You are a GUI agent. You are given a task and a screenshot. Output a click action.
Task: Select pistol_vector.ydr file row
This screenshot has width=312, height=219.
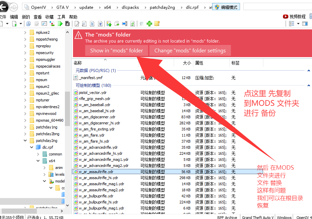point(168,93)
